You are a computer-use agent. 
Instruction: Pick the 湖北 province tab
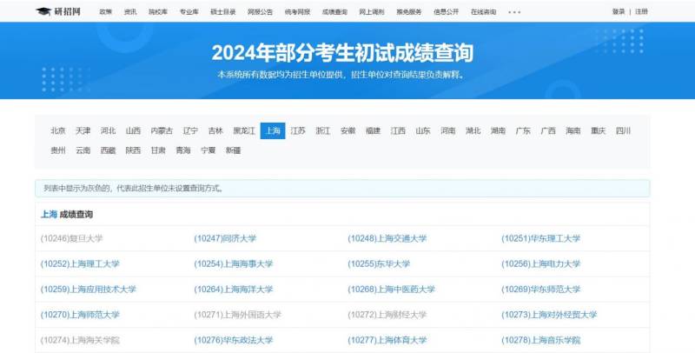pyautogui.click(x=473, y=130)
